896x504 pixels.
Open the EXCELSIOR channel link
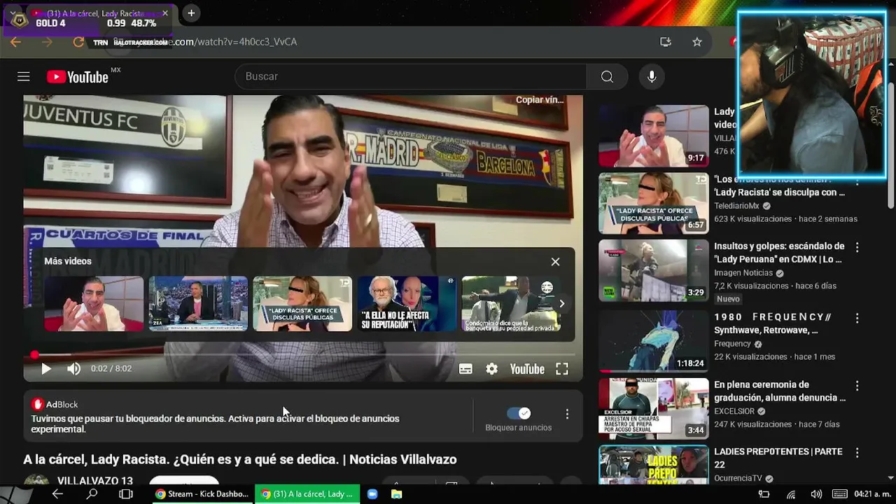[734, 412]
